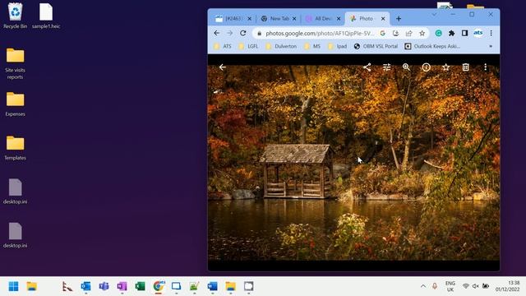Close the All Dev tab

click(x=339, y=19)
